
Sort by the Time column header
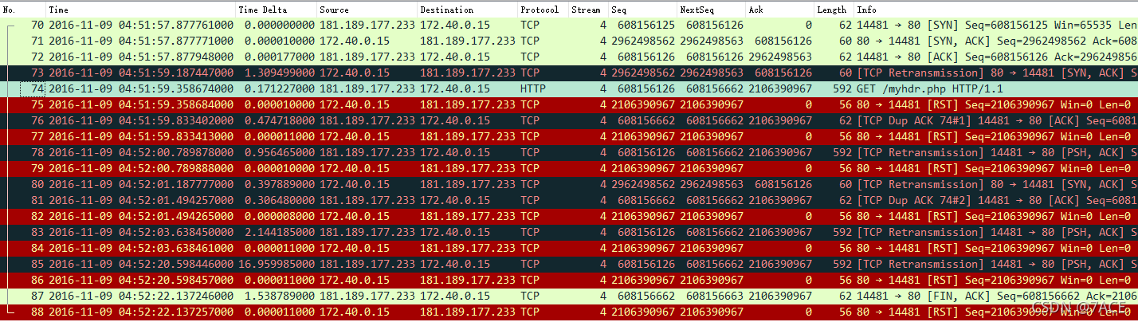[140, 10]
